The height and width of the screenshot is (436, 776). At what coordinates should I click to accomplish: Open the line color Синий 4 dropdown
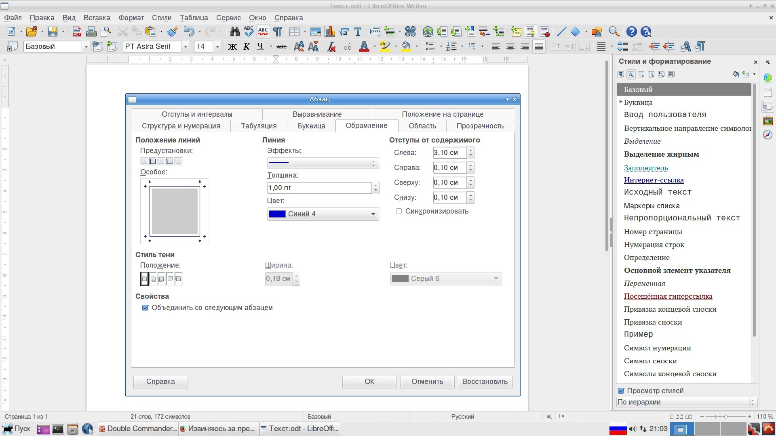(323, 214)
